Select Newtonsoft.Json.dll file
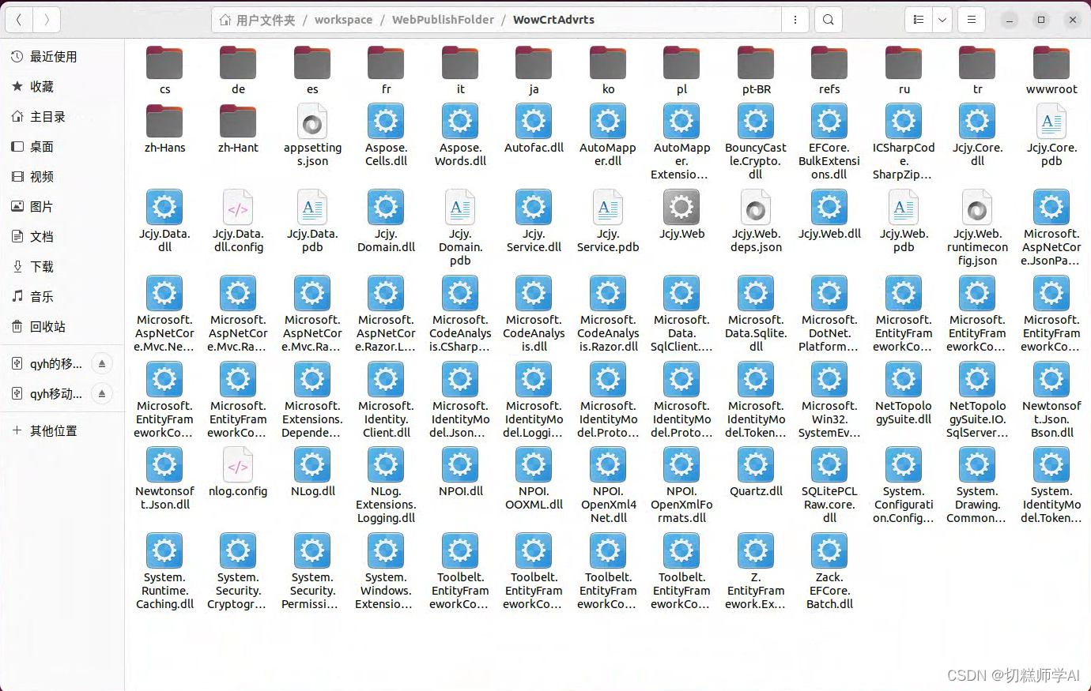Image resolution: width=1091 pixels, height=691 pixels. [x=164, y=479]
